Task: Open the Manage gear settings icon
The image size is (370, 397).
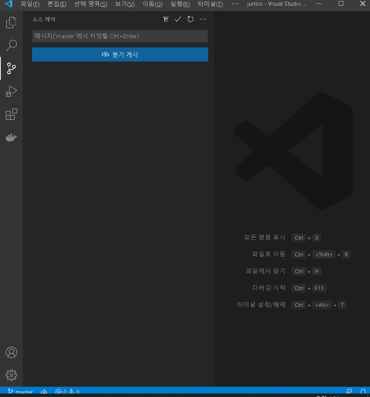Action: pyautogui.click(x=11, y=375)
